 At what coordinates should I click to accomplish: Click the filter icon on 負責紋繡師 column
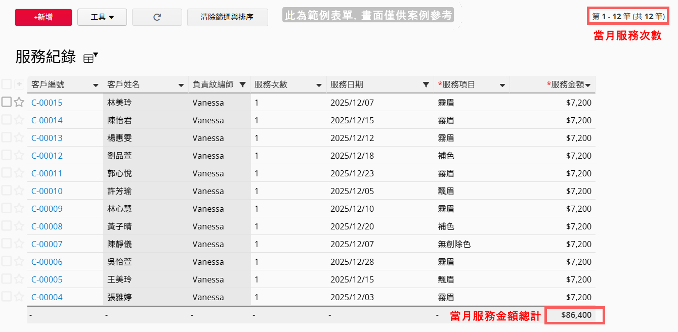coord(242,85)
